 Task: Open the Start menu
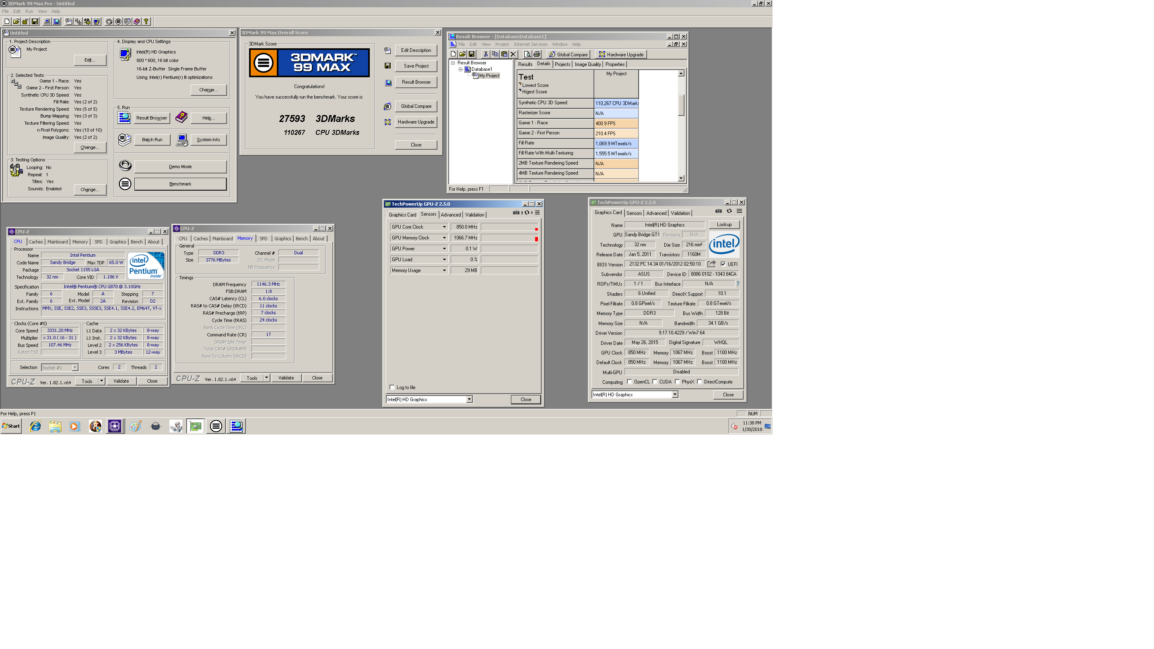click(x=11, y=426)
